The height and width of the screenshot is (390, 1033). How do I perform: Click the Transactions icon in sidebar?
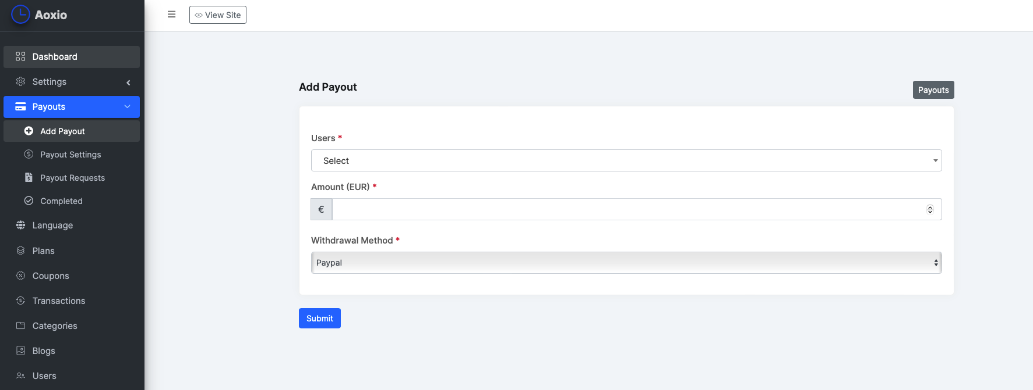pos(20,300)
